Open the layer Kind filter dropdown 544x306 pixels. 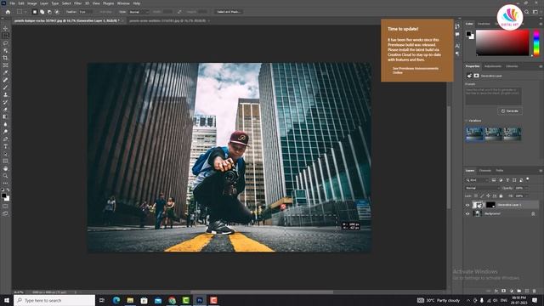tap(477, 180)
